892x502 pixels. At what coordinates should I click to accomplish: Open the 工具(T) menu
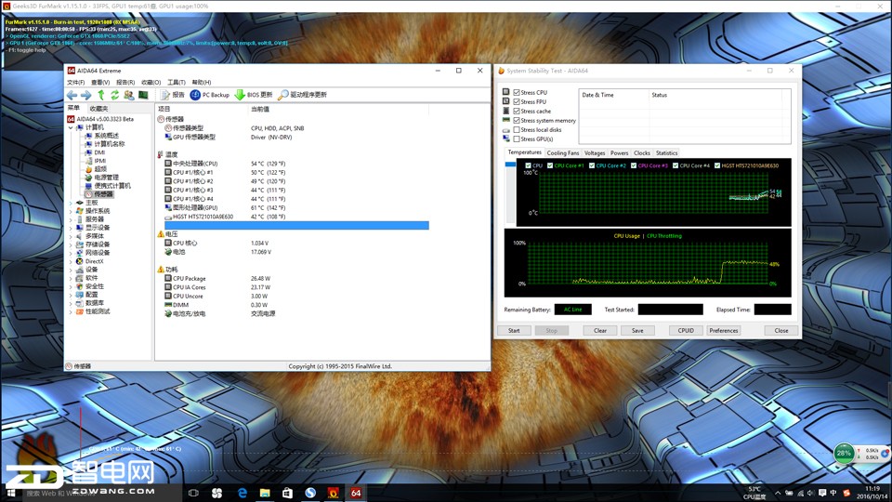[176, 83]
